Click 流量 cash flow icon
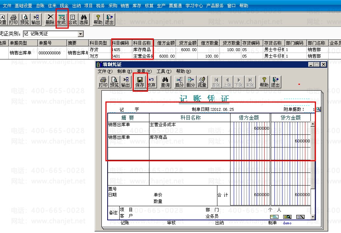 pyautogui.click(x=202, y=82)
